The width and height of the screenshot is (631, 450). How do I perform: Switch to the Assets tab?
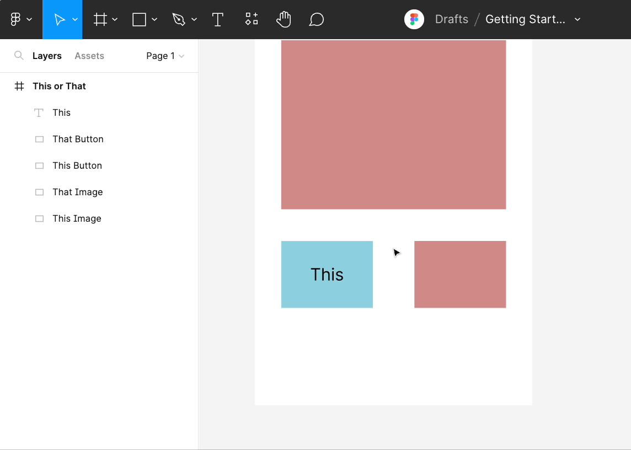coord(89,56)
